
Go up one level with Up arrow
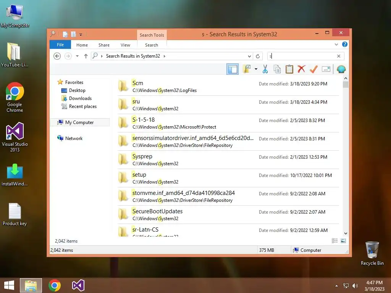[x=86, y=56]
